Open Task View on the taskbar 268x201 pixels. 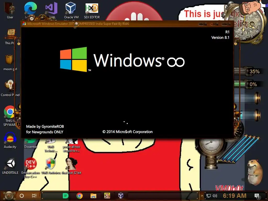click(x=34, y=196)
